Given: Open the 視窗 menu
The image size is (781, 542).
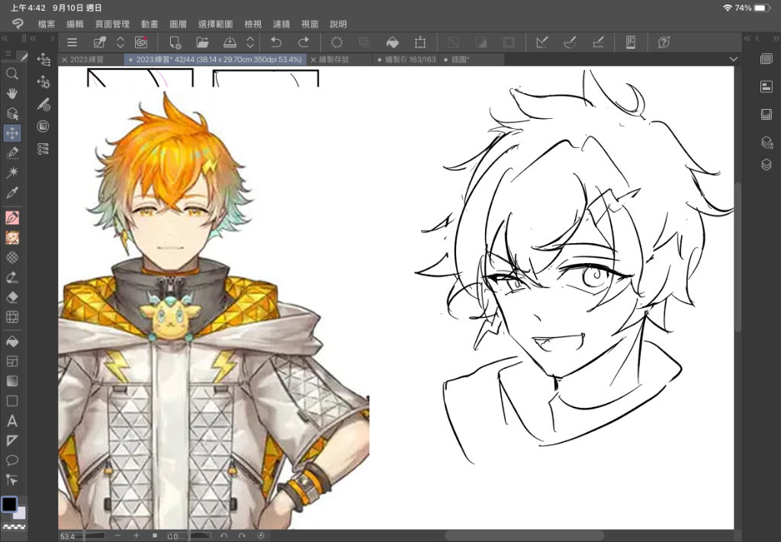Looking at the screenshot, I should tap(310, 24).
